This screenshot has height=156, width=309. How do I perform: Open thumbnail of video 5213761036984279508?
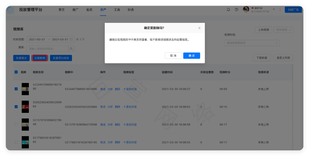[25, 124]
